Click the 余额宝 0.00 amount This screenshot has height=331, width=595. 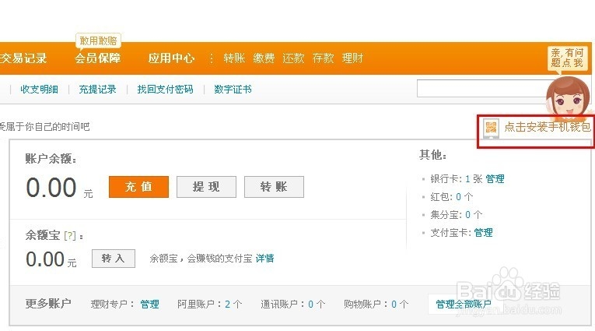pyautogui.click(x=45, y=259)
